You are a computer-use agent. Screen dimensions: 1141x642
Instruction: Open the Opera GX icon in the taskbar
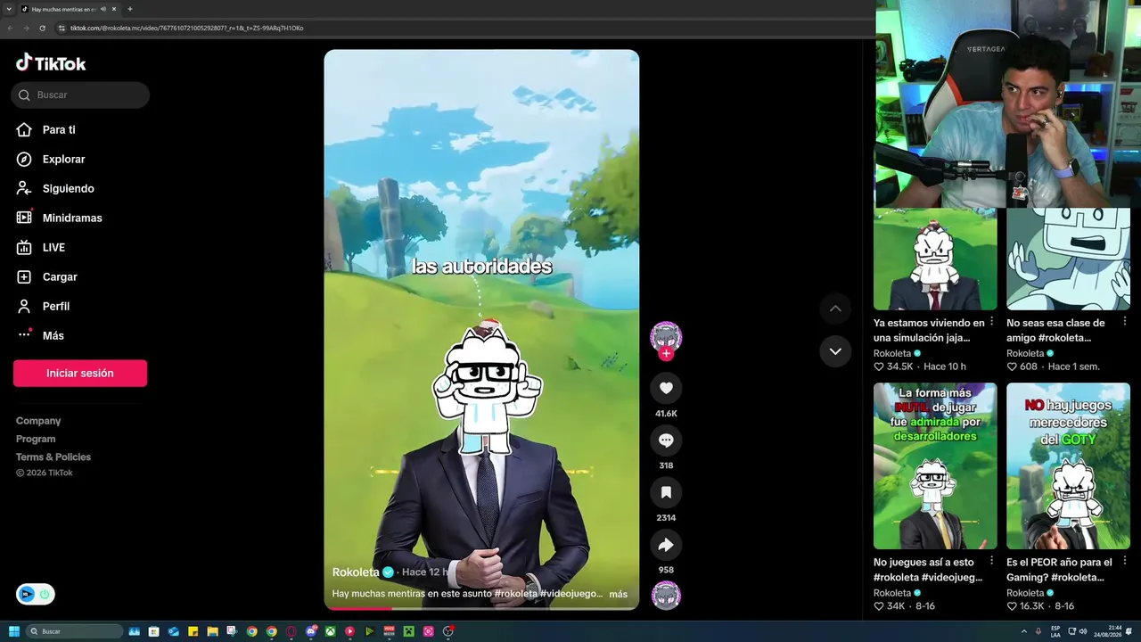[x=291, y=631]
